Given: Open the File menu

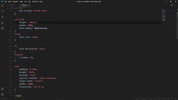Looking at the screenshot, I should pyautogui.click(x=6, y=2).
